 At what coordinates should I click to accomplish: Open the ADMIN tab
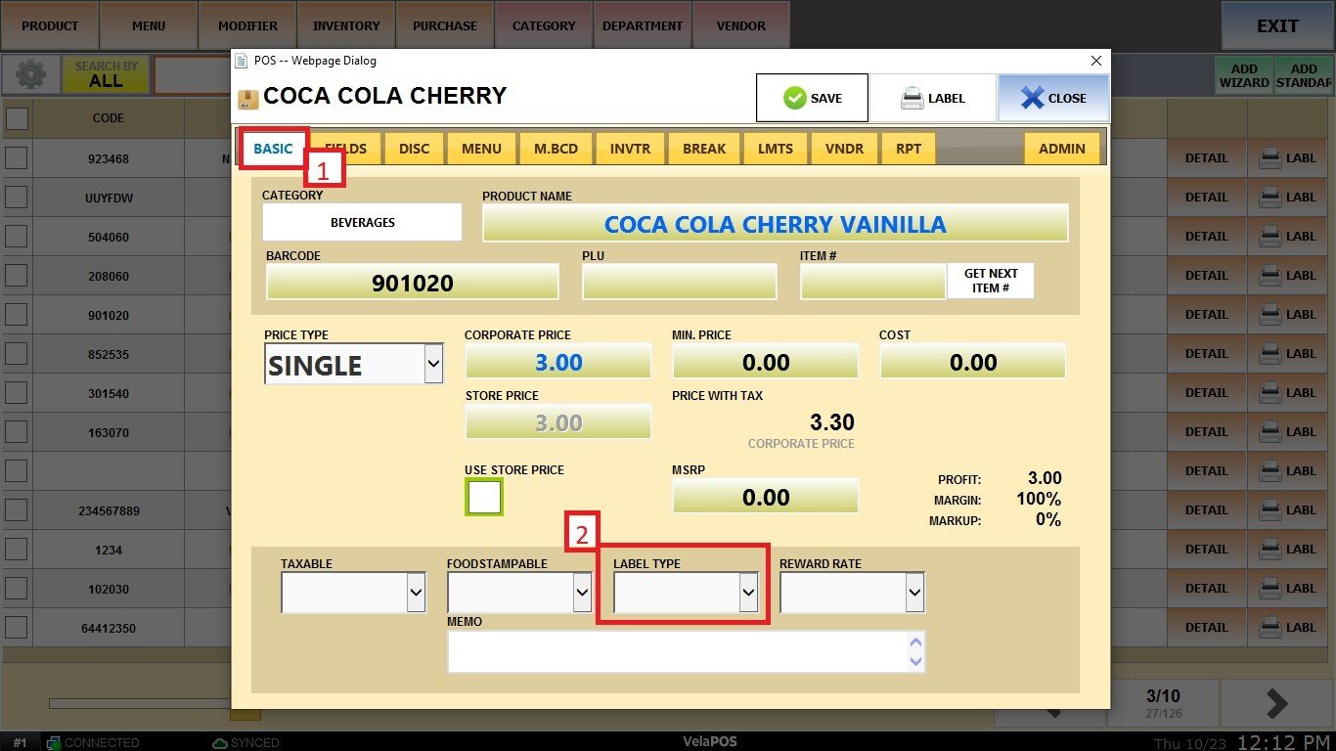[1061, 149]
